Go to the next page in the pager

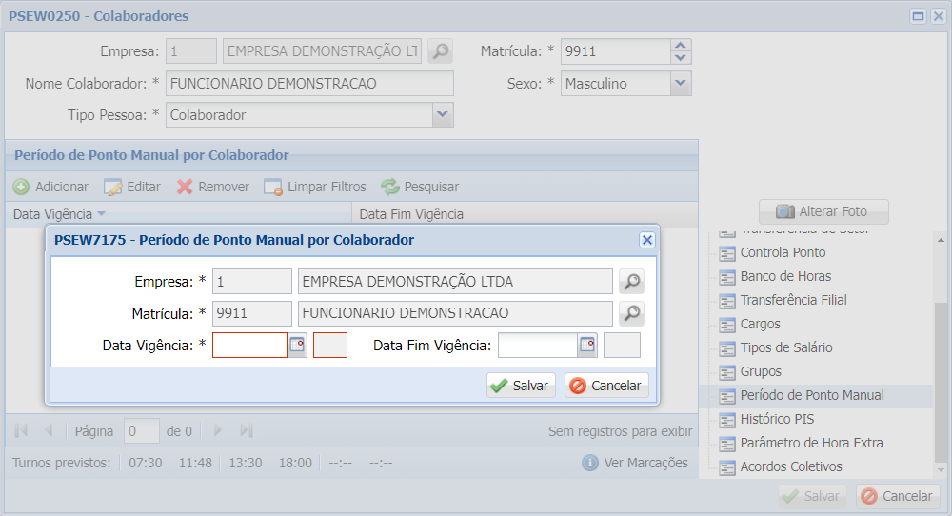pos(217,430)
